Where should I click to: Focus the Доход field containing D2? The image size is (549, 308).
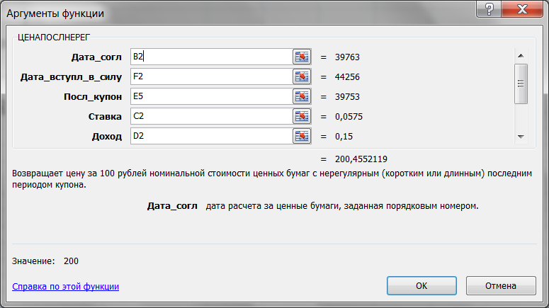click(x=211, y=136)
